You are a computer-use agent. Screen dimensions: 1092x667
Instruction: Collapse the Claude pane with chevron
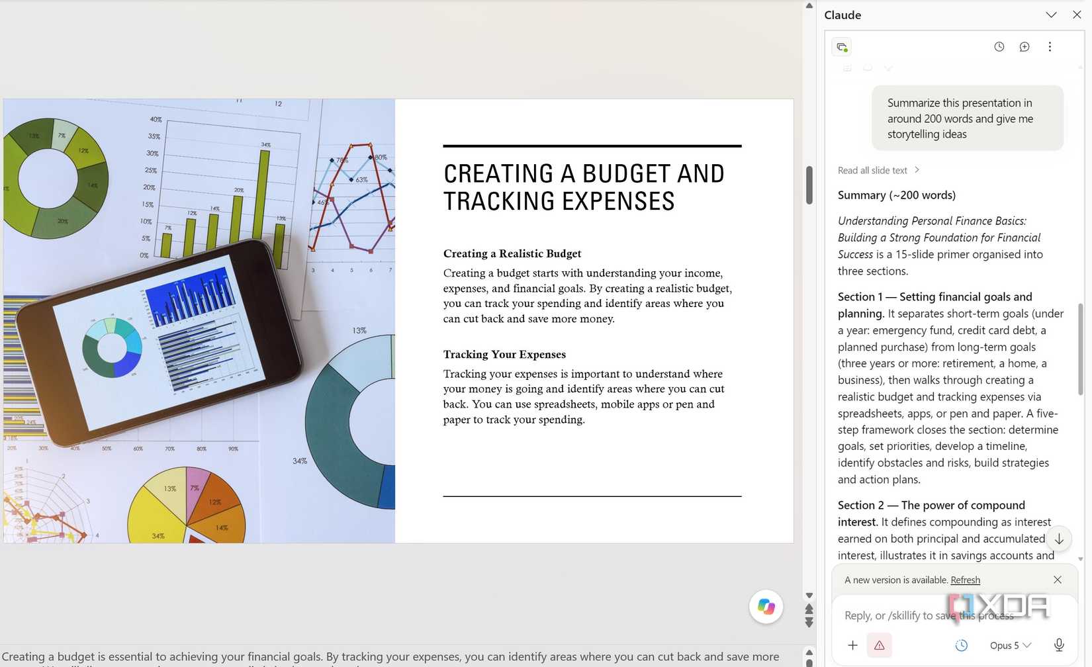point(1051,15)
